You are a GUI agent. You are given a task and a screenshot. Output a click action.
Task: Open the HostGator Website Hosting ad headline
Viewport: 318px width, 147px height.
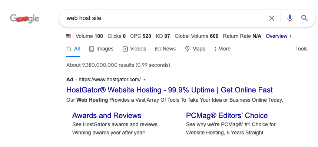(169, 90)
